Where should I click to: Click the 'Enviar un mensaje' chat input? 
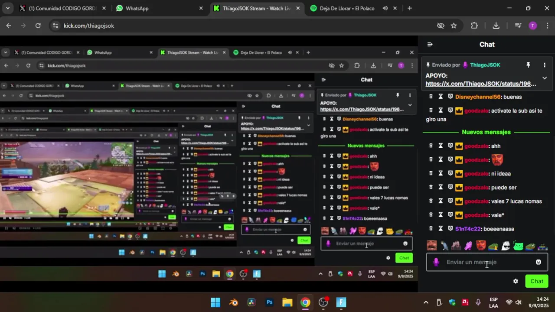(x=487, y=262)
